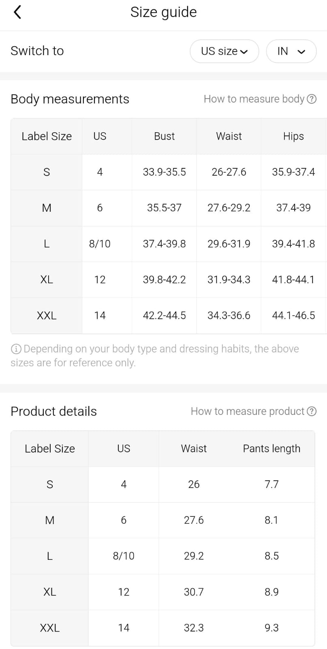
Task: Open How to measure body link
Action: pyautogui.click(x=254, y=99)
